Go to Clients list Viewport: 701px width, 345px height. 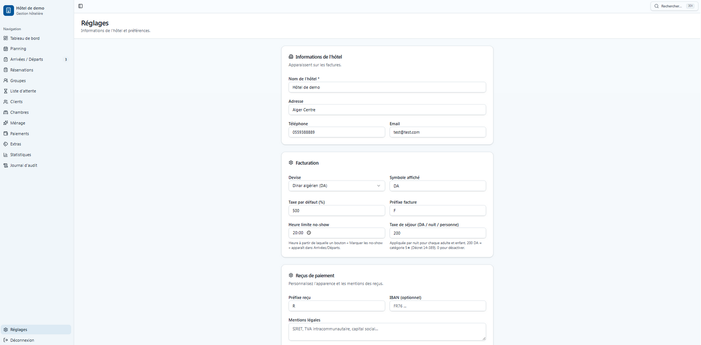[x=36, y=102]
